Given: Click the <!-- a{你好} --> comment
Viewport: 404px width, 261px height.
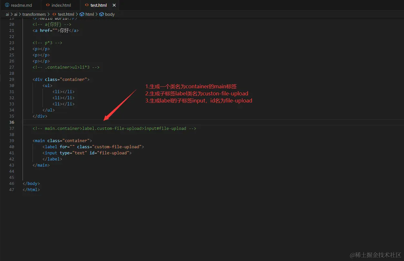Looking at the screenshot, I should click(52, 24).
